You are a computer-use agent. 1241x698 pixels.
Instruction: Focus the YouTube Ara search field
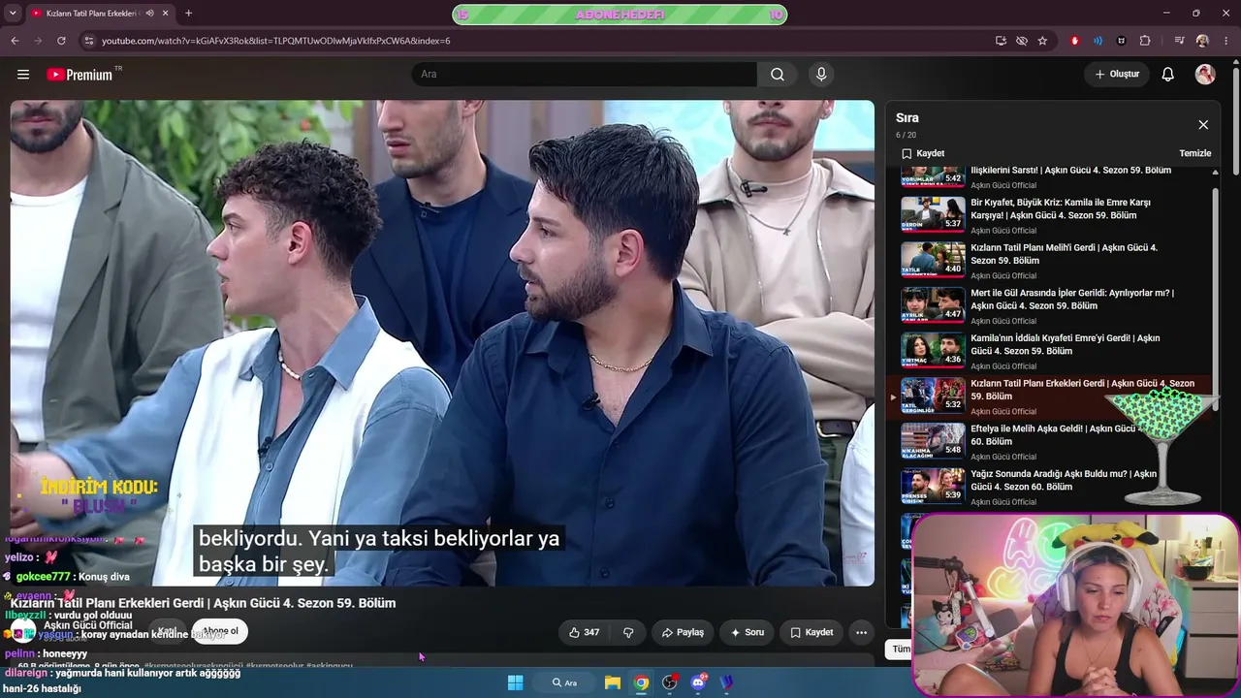point(585,75)
